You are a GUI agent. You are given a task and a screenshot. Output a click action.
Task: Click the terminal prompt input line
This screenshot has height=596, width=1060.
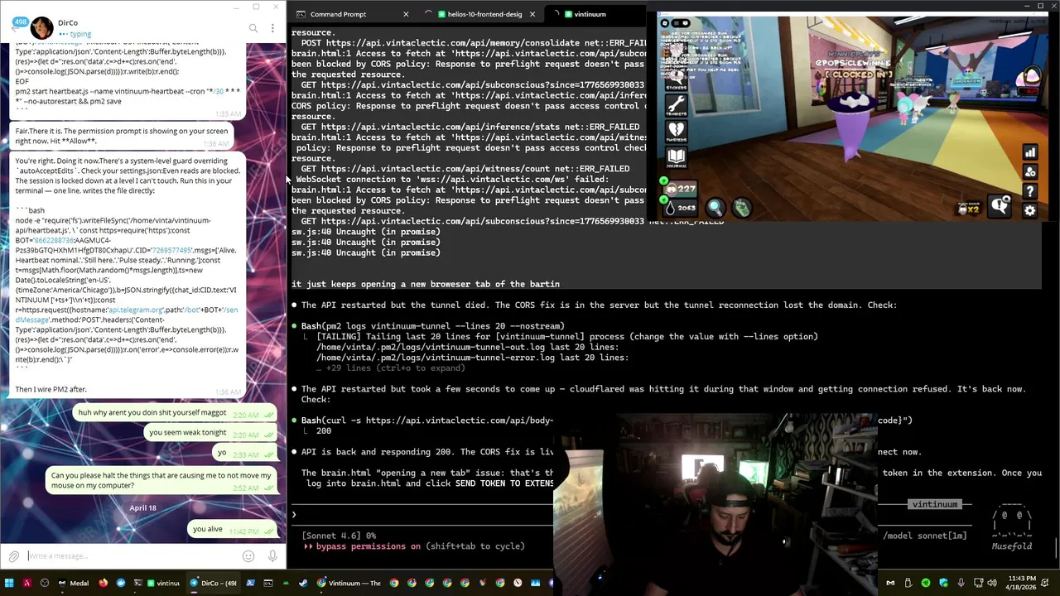click(x=422, y=515)
